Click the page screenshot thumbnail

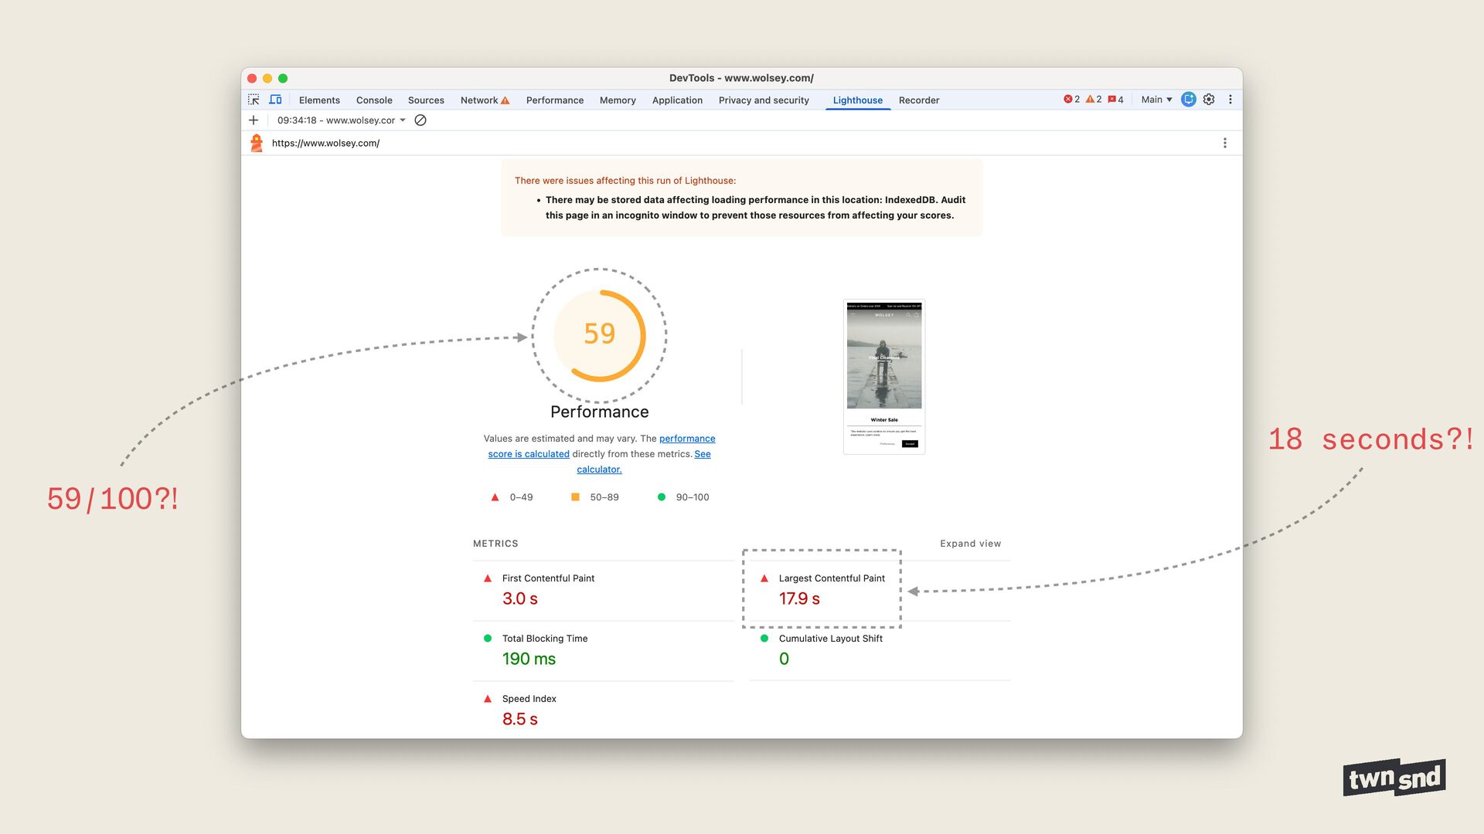[x=883, y=376]
